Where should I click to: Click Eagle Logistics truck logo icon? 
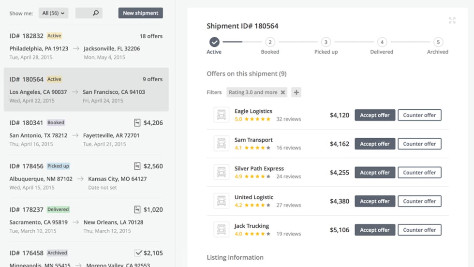(x=222, y=115)
